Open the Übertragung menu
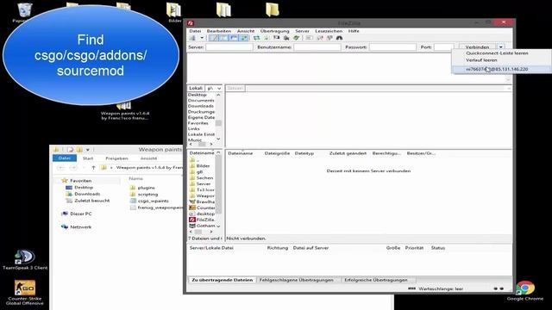 274,31
